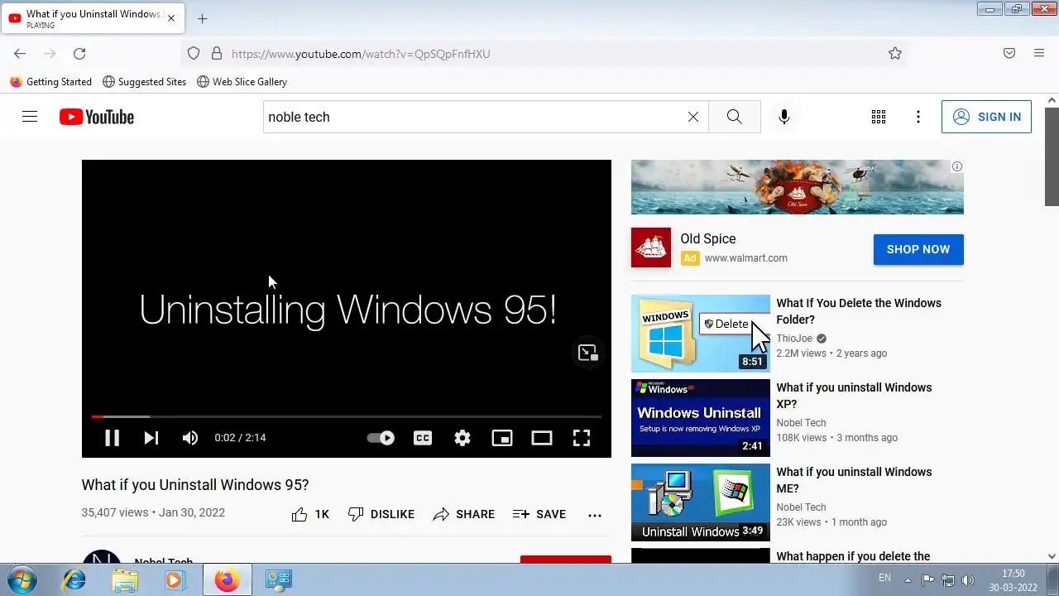Click SHOP NOW ad button

click(x=918, y=249)
